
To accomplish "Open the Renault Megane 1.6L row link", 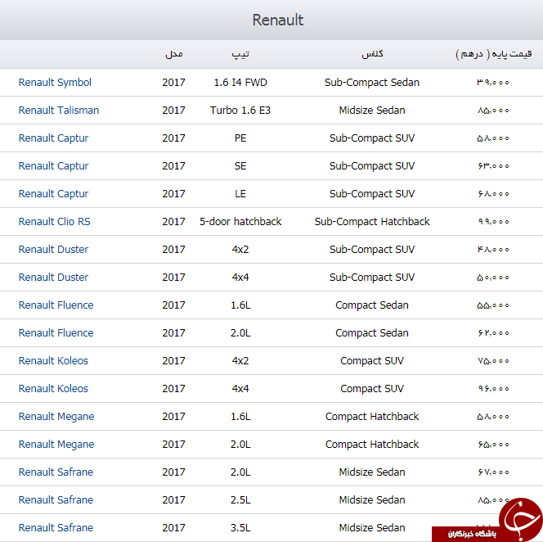I will click(x=56, y=417).
